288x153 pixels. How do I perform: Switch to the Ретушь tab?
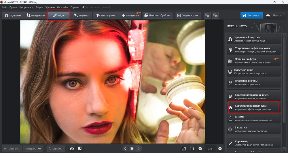(x=59, y=16)
